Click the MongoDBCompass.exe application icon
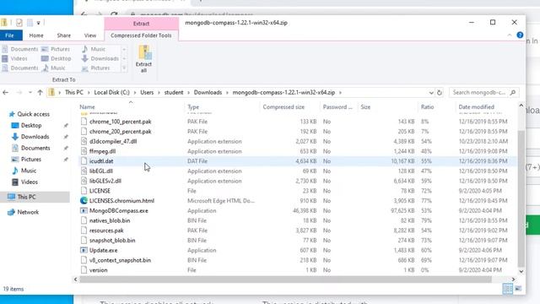The height and width of the screenshot is (304, 540). click(x=84, y=210)
